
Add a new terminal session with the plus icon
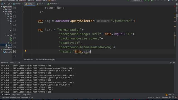(19, 62)
